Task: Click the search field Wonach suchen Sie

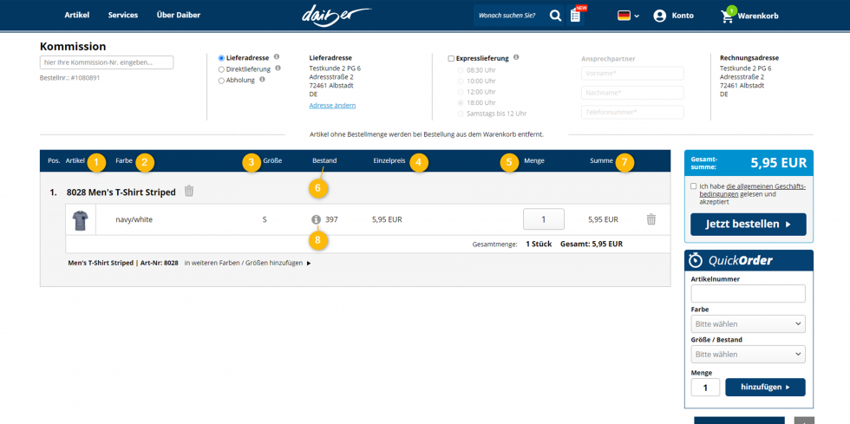Action: 511,16
